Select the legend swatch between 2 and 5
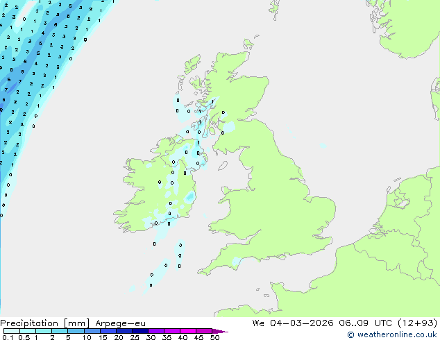Screen dimensions: 440x340 tap(60, 331)
